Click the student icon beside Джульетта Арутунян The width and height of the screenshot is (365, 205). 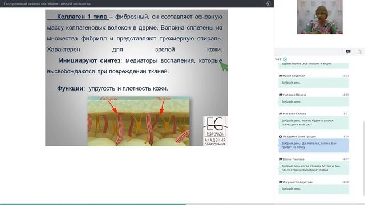281,182
